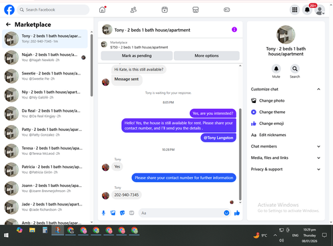Viewport: 333px width, 246px height.
Task: Click Mark as pending button
Action: click(x=137, y=56)
